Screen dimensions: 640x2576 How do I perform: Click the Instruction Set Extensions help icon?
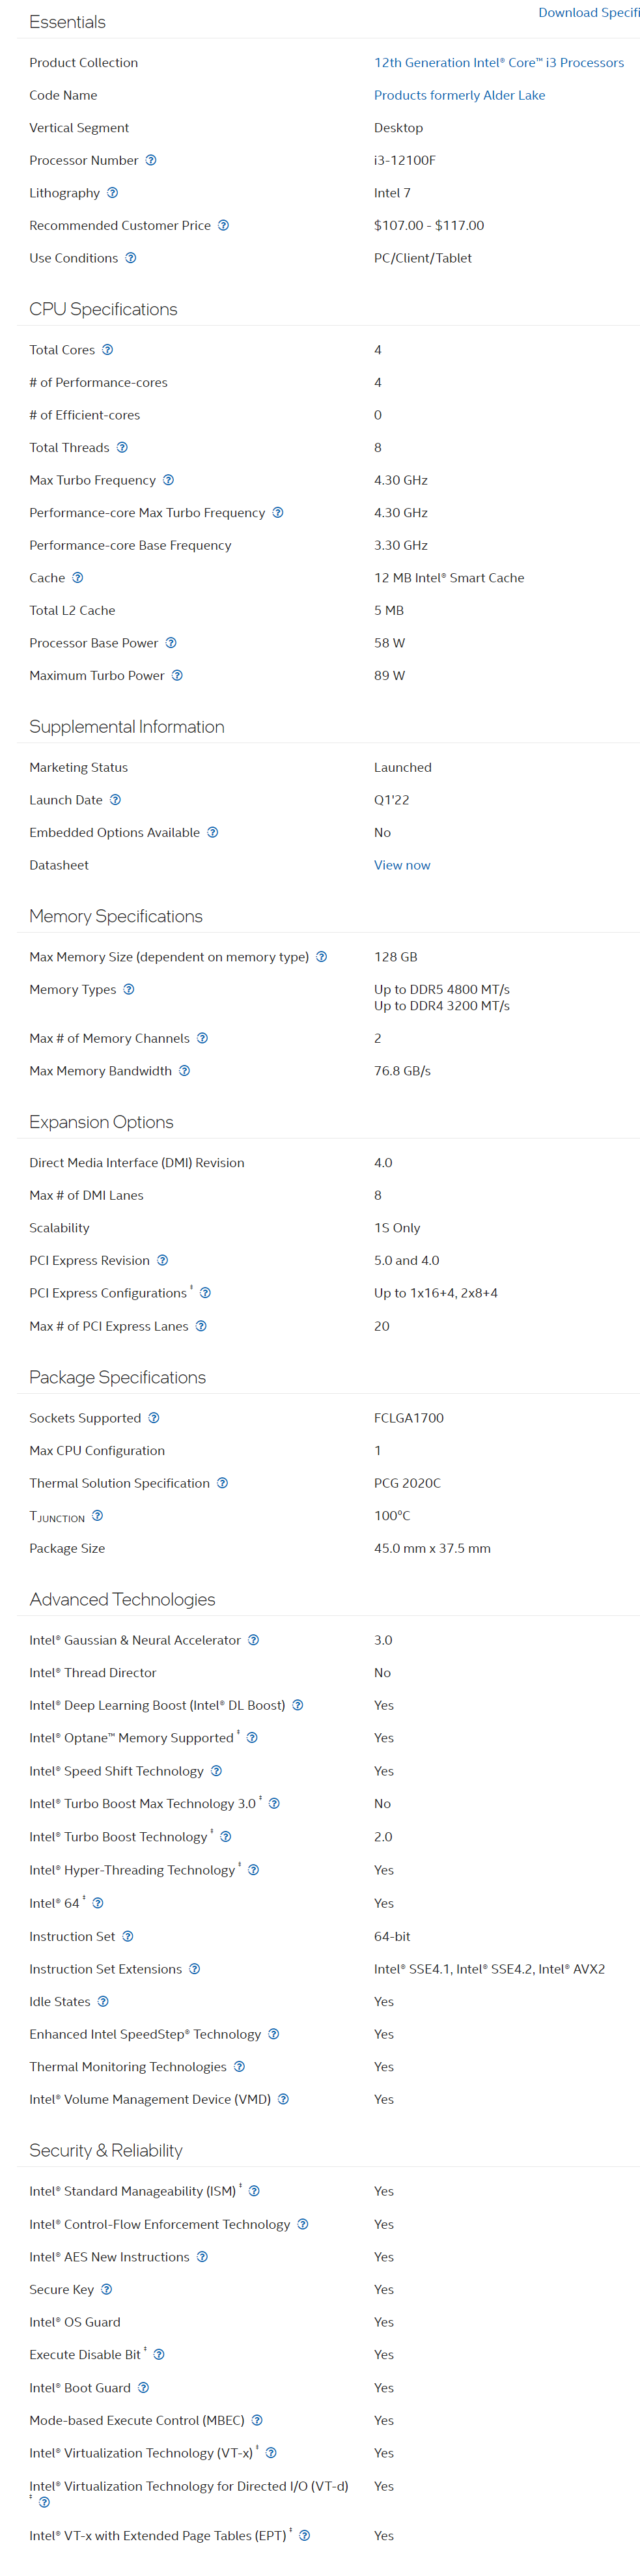195,1969
